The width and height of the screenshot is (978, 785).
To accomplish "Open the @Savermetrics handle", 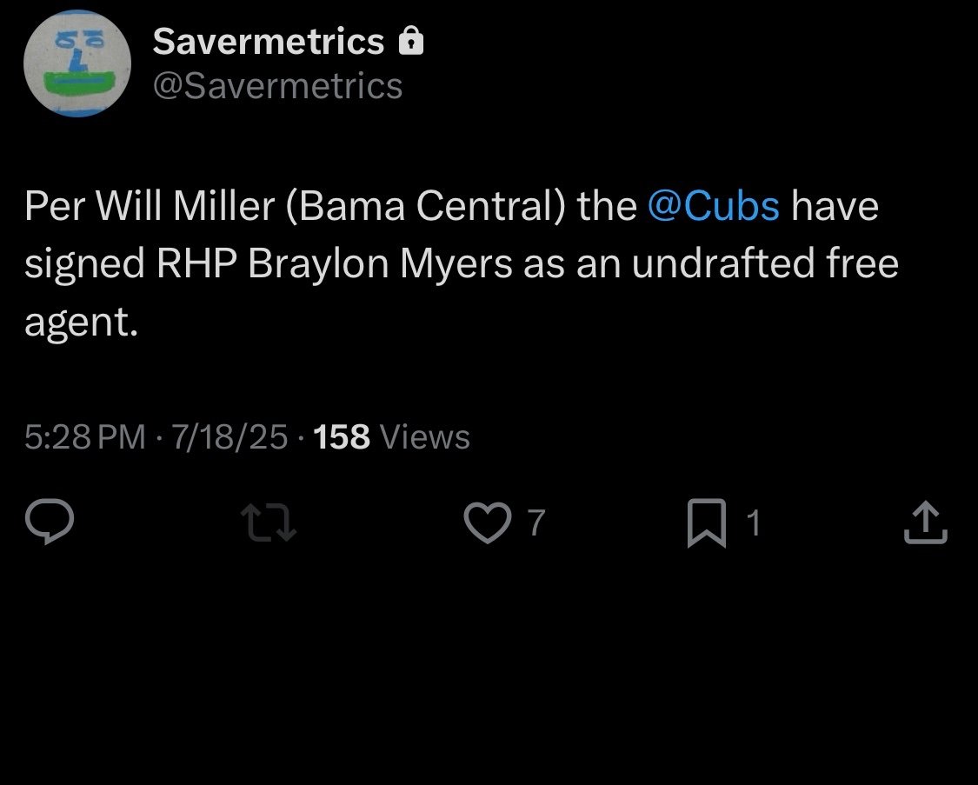I will click(x=277, y=85).
